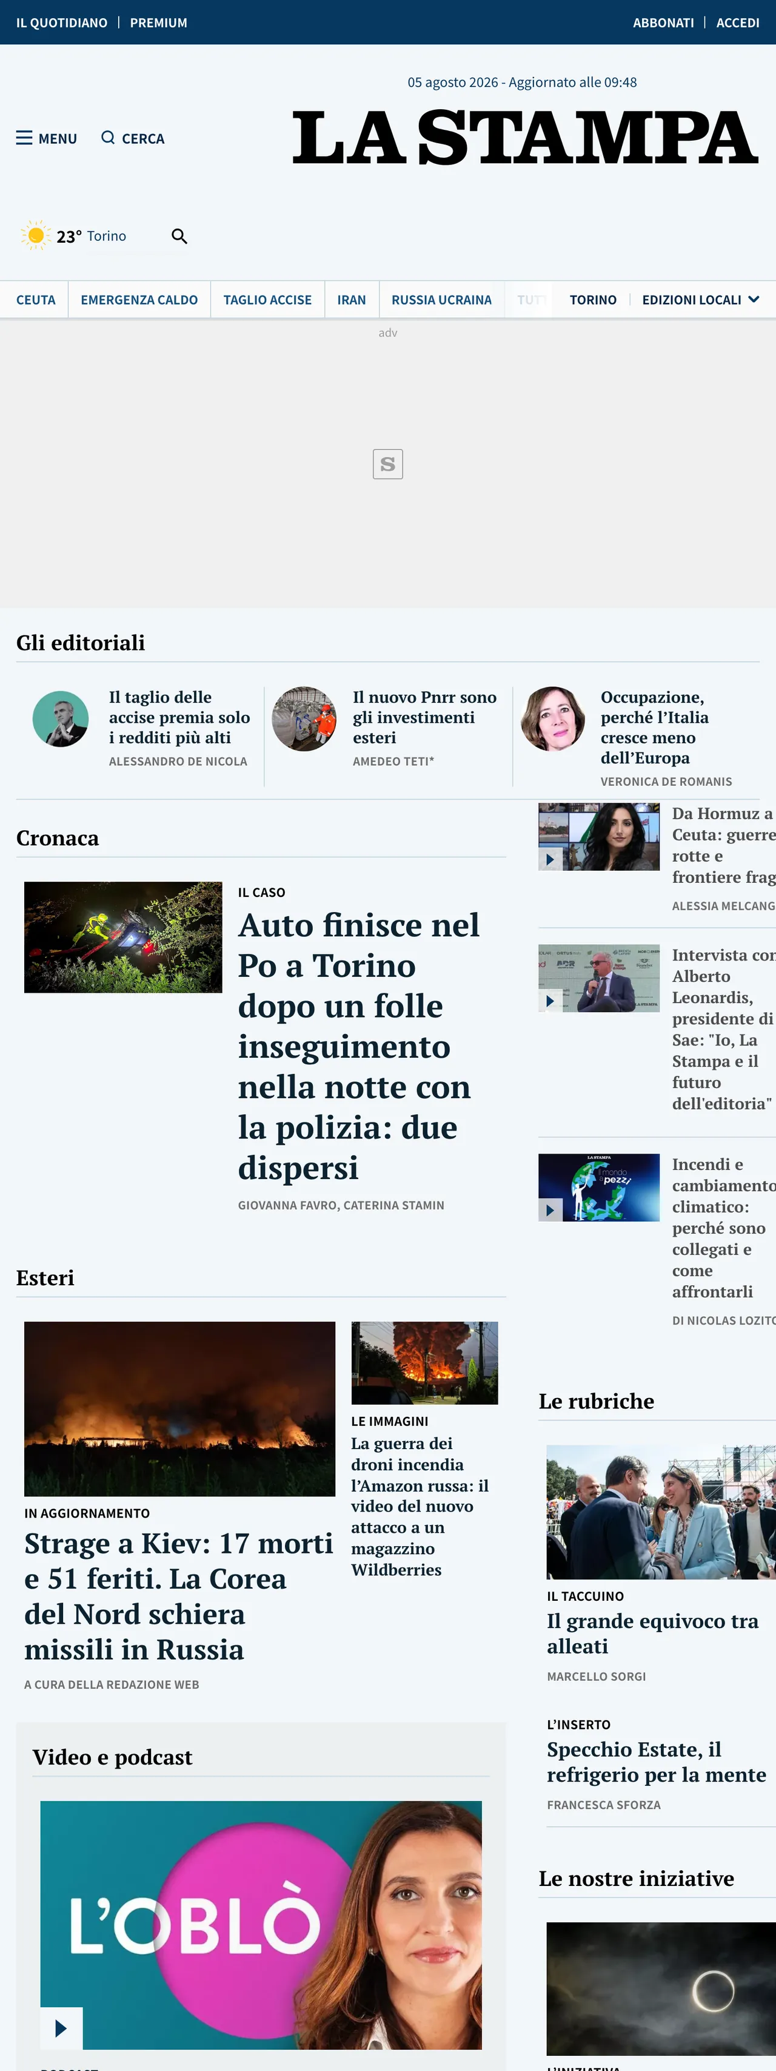776x2071 pixels.
Task: Click author name Marcello Sorgi
Action: click(x=596, y=1676)
